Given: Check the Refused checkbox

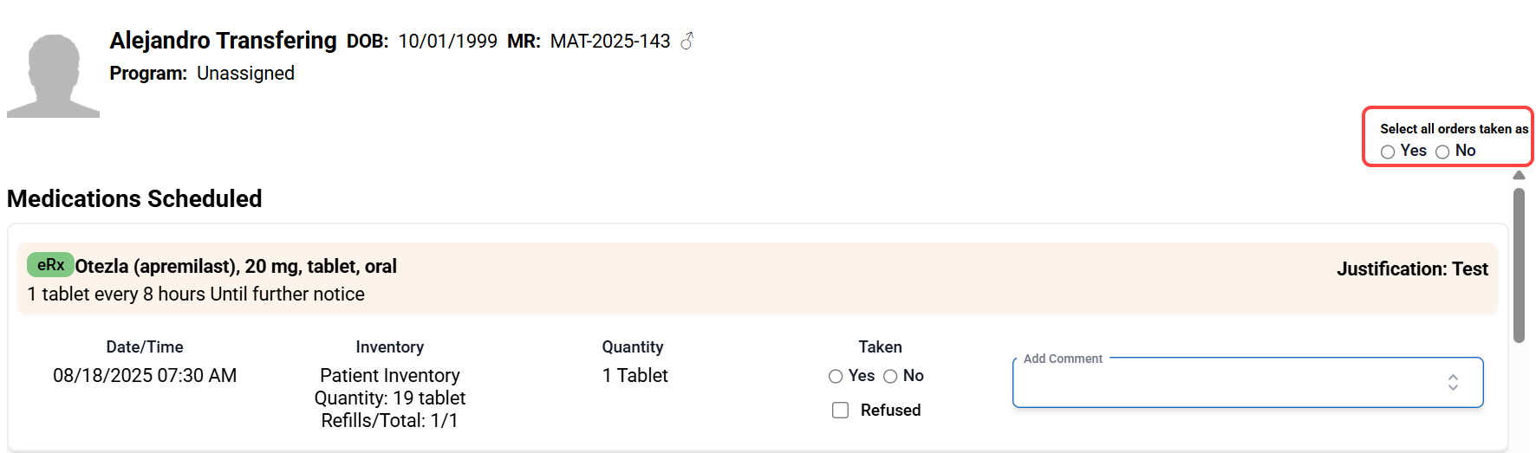Looking at the screenshot, I should tap(840, 411).
